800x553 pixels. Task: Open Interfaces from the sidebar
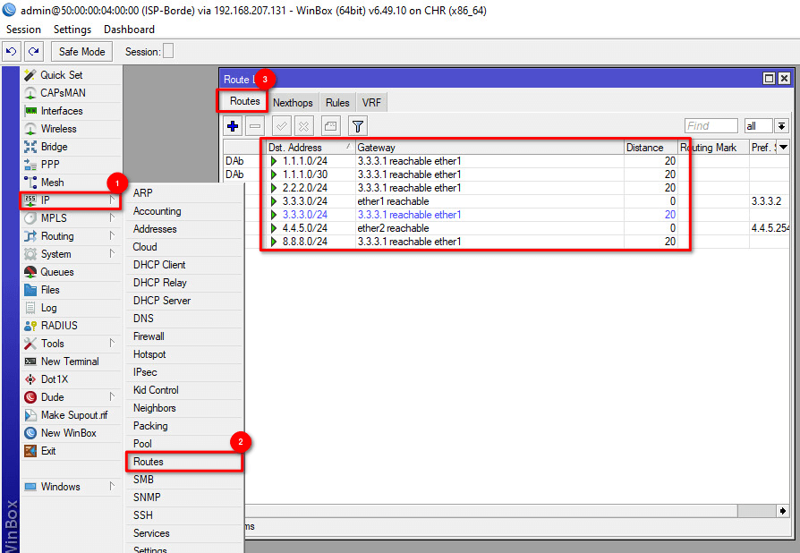click(x=61, y=111)
